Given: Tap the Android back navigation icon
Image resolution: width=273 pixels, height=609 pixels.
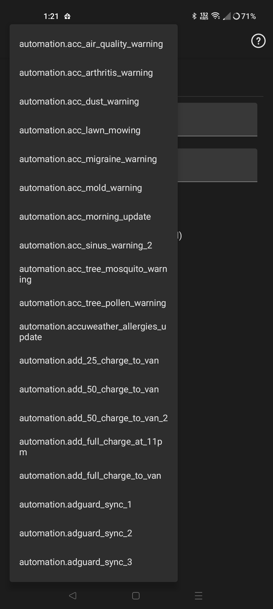Looking at the screenshot, I should click(73, 596).
